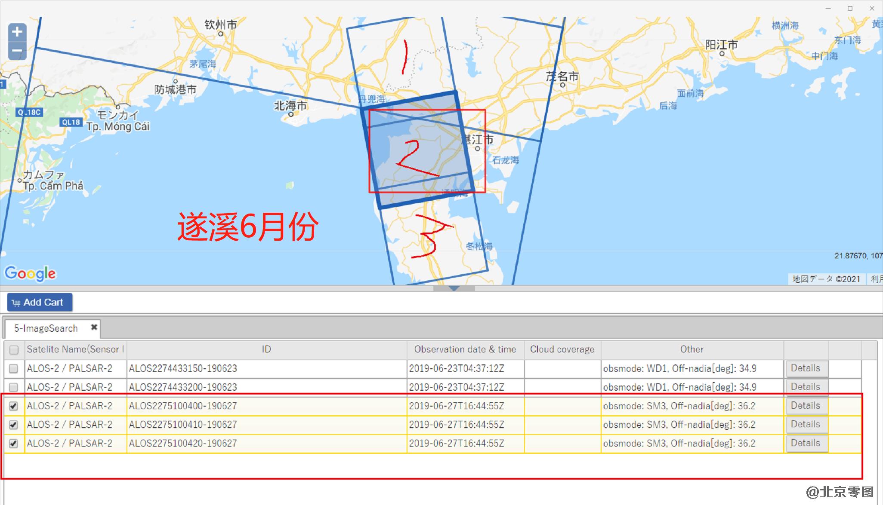Minimize the application window
The width and height of the screenshot is (883, 505).
[x=828, y=8]
